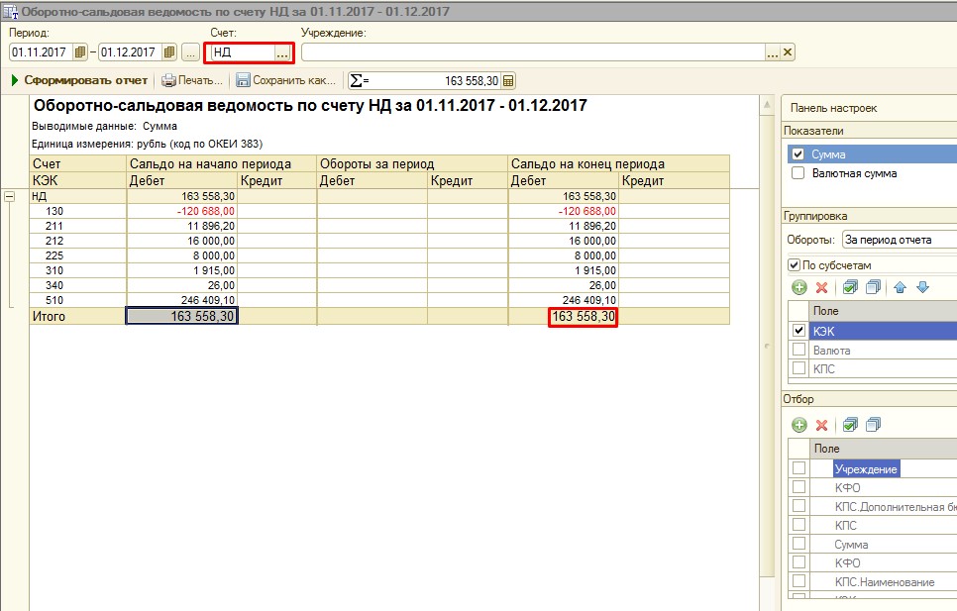Screen dimensions: 957x611
Task: Uncheck the По субсчетам checkbox
Action: click(794, 265)
